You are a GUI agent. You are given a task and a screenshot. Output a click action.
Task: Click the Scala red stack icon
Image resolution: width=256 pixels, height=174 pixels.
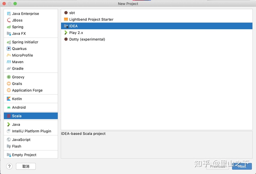tap(9, 116)
